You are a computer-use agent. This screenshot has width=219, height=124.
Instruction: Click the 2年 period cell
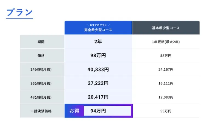coord(98,42)
